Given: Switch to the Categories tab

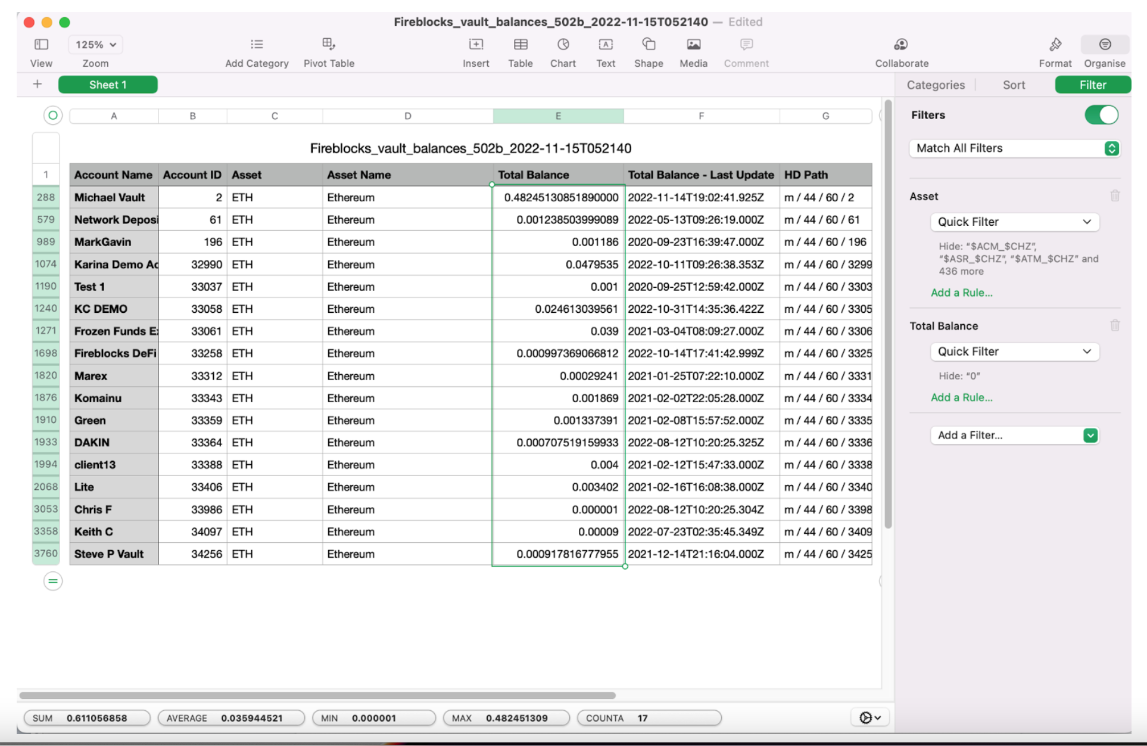Looking at the screenshot, I should (x=936, y=85).
